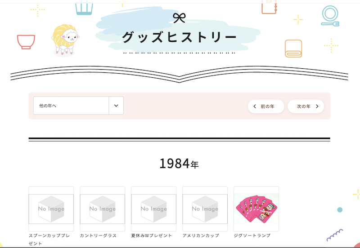Open the アメリカンカップ item thumbnail
The height and width of the screenshot is (248, 360).
(x=205, y=208)
